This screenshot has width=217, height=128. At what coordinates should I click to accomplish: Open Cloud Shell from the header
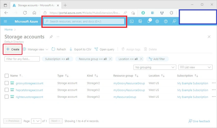[132, 21]
